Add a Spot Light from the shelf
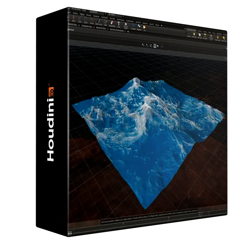This screenshot has height=245, width=245. tap(199, 36)
